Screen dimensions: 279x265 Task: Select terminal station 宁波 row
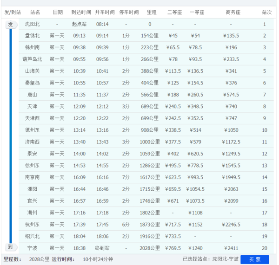[x=146, y=248]
